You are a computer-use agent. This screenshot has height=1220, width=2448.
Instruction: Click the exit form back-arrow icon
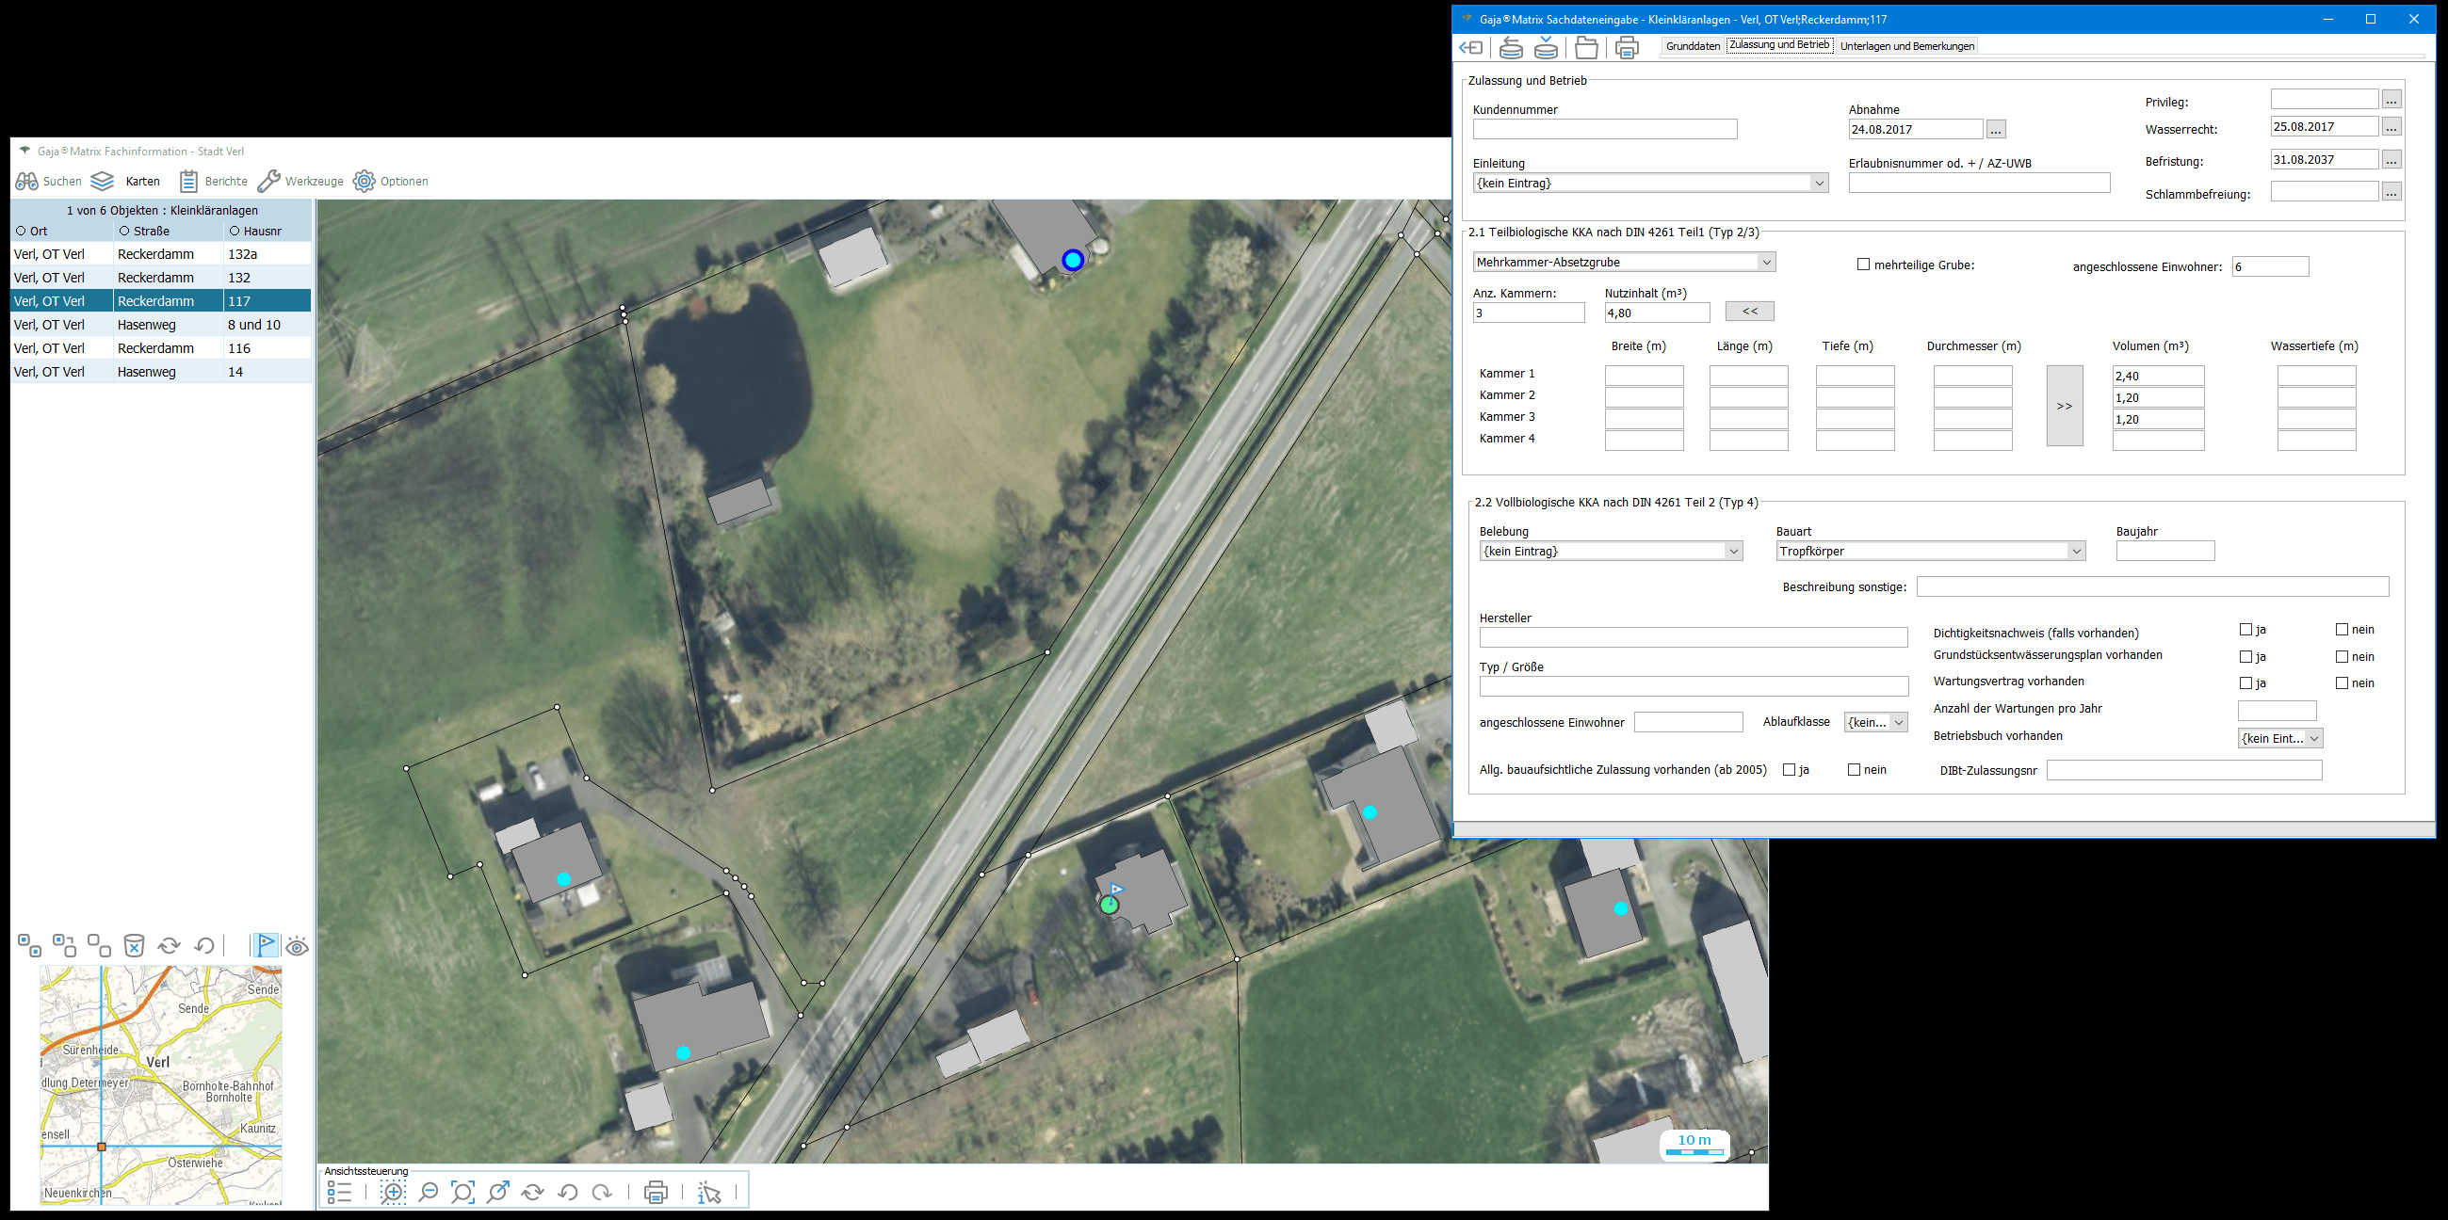pyautogui.click(x=1471, y=47)
